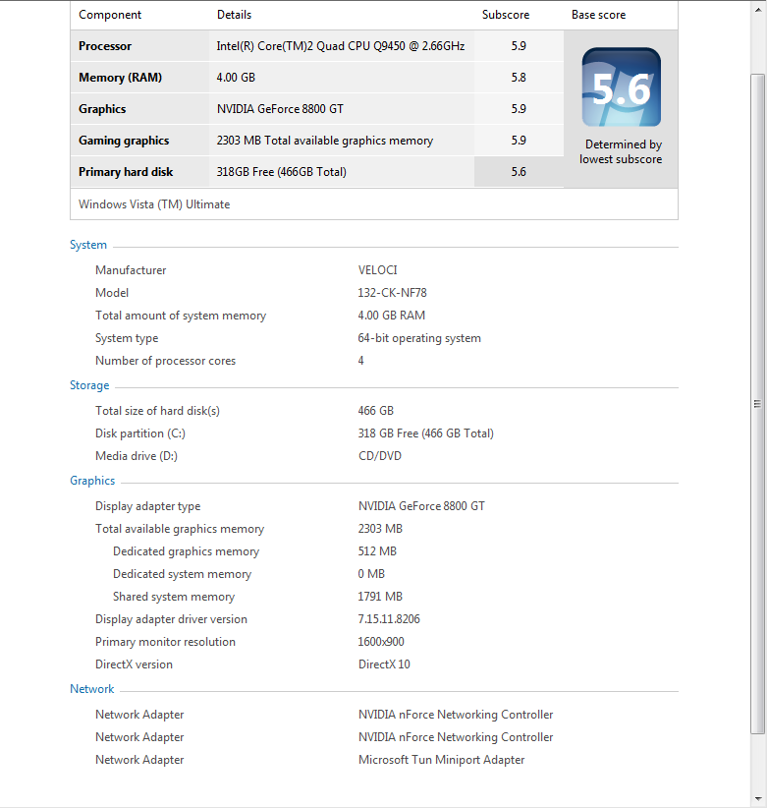The height and width of the screenshot is (808, 768).
Task: Click Windows Vista (TM) Ultimate text
Action: tap(154, 204)
